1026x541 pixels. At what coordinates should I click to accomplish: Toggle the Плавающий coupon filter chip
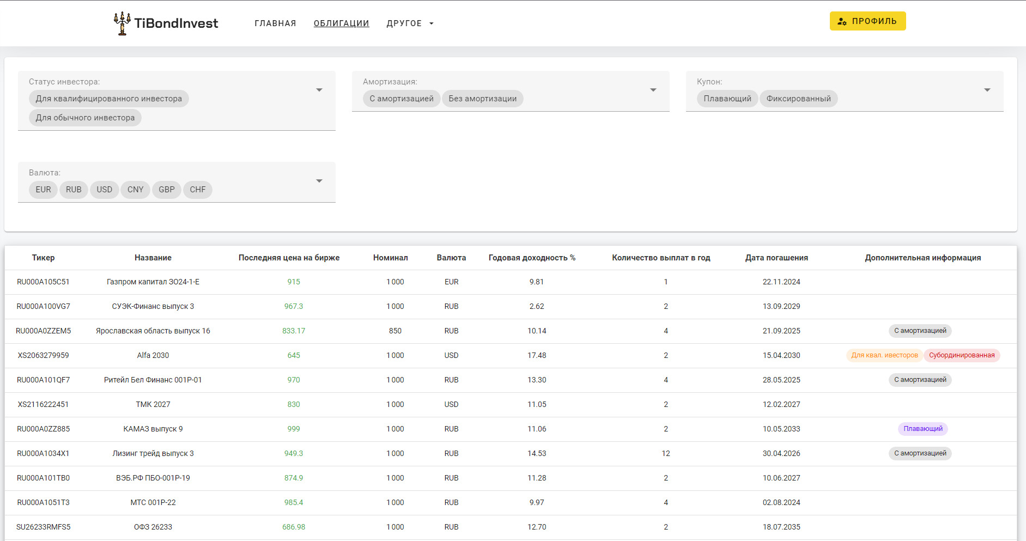[x=727, y=99]
